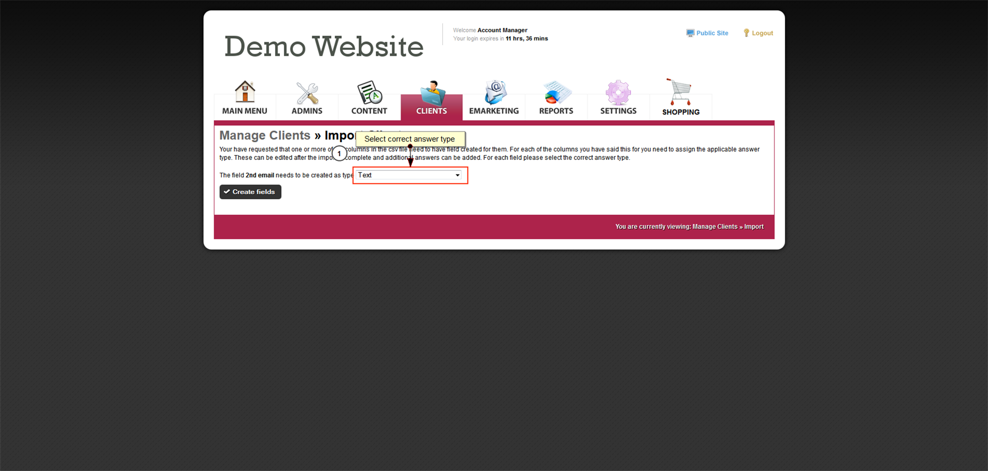
Task: Select the Content document icon
Action: 369,93
